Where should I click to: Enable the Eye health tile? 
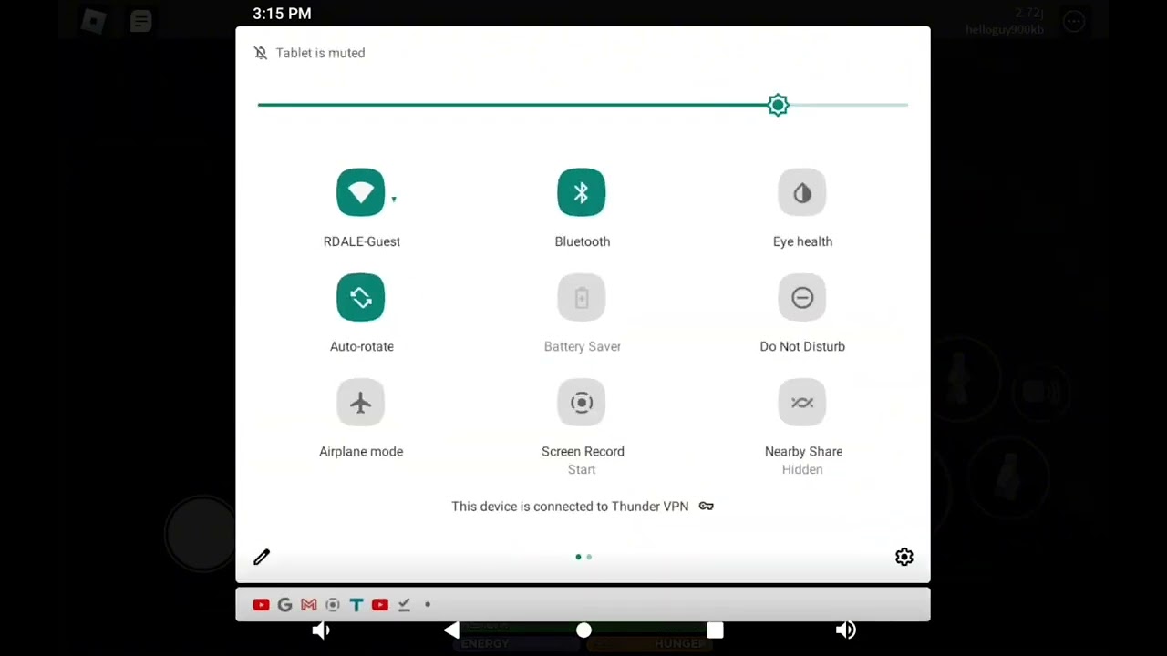[x=802, y=192]
